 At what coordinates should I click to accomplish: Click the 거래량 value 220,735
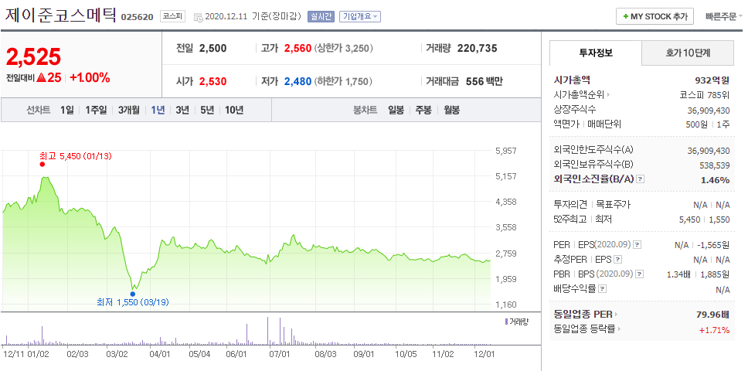[477, 48]
